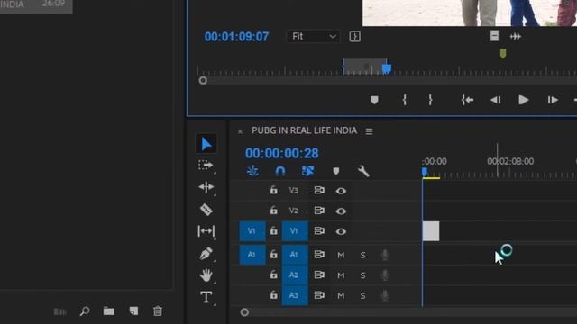Toggle V1 track lock
This screenshot has height=324, width=577.
pos(273,230)
